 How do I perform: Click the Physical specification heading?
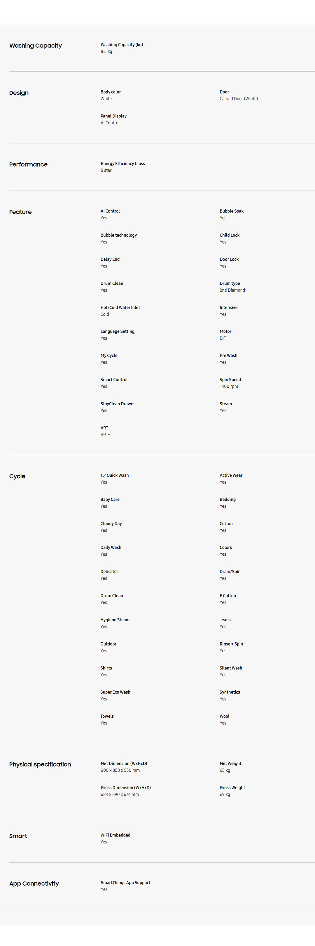[x=40, y=764]
